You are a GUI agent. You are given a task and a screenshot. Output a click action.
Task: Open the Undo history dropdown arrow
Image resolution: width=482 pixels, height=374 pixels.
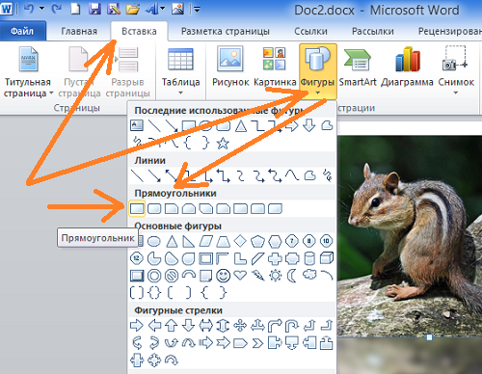[x=41, y=9]
